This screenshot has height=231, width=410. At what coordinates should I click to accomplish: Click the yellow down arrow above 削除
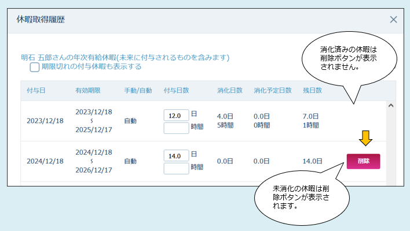(363, 139)
